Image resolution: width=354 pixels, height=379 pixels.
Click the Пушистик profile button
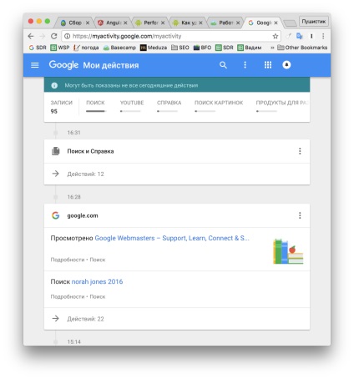pos(314,22)
